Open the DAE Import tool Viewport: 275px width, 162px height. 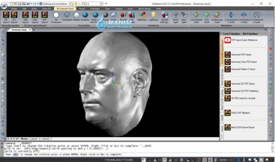pyautogui.click(x=35, y=17)
